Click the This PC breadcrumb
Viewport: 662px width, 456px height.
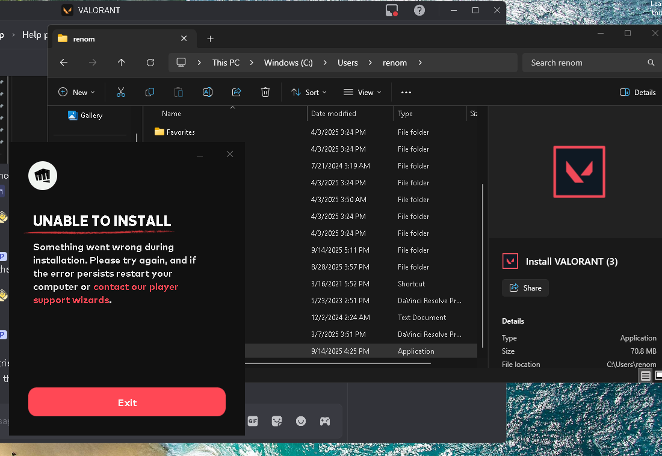pyautogui.click(x=226, y=63)
